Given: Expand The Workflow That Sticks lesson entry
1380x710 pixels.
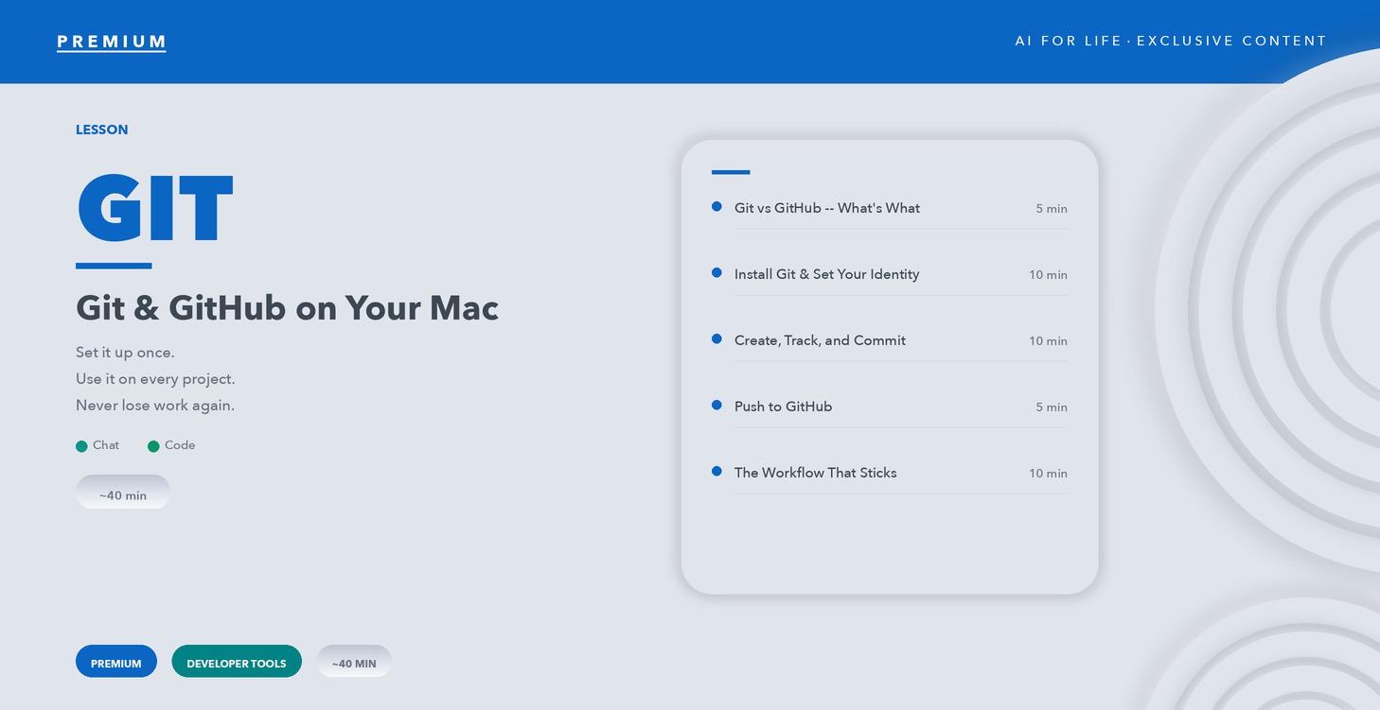Looking at the screenshot, I should [815, 473].
